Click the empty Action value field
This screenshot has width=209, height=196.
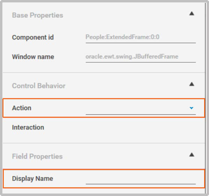(x=137, y=109)
